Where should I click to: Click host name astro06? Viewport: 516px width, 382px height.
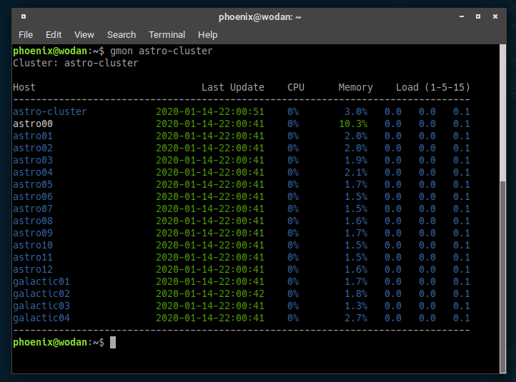tap(33, 196)
